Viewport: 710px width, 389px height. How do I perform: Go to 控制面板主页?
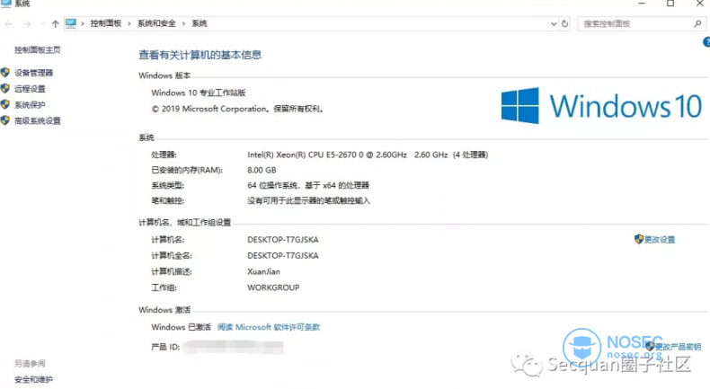[38, 49]
